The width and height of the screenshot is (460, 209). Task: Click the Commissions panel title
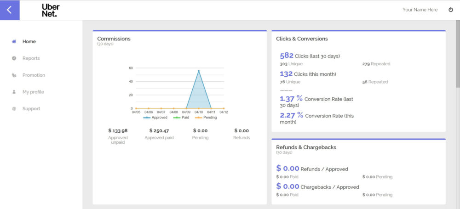114,39
